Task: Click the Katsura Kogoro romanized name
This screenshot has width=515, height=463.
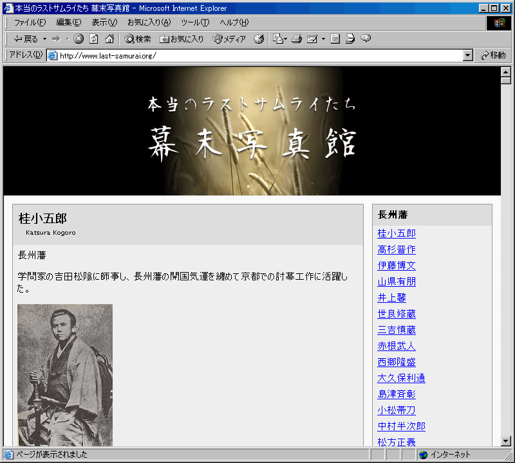Action: coord(51,233)
